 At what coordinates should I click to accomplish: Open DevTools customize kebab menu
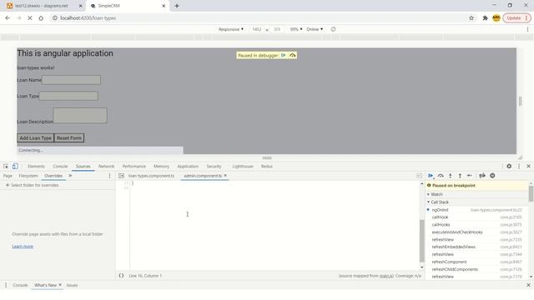(x=519, y=167)
